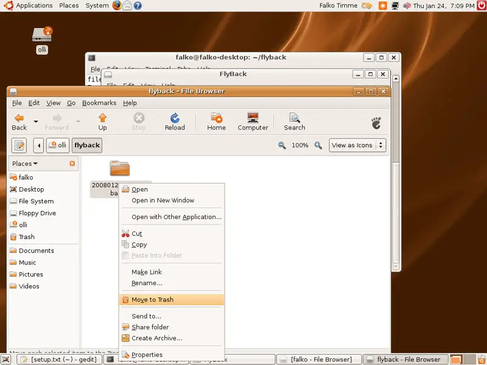Open the olli drive icon on desktop

click(42, 35)
